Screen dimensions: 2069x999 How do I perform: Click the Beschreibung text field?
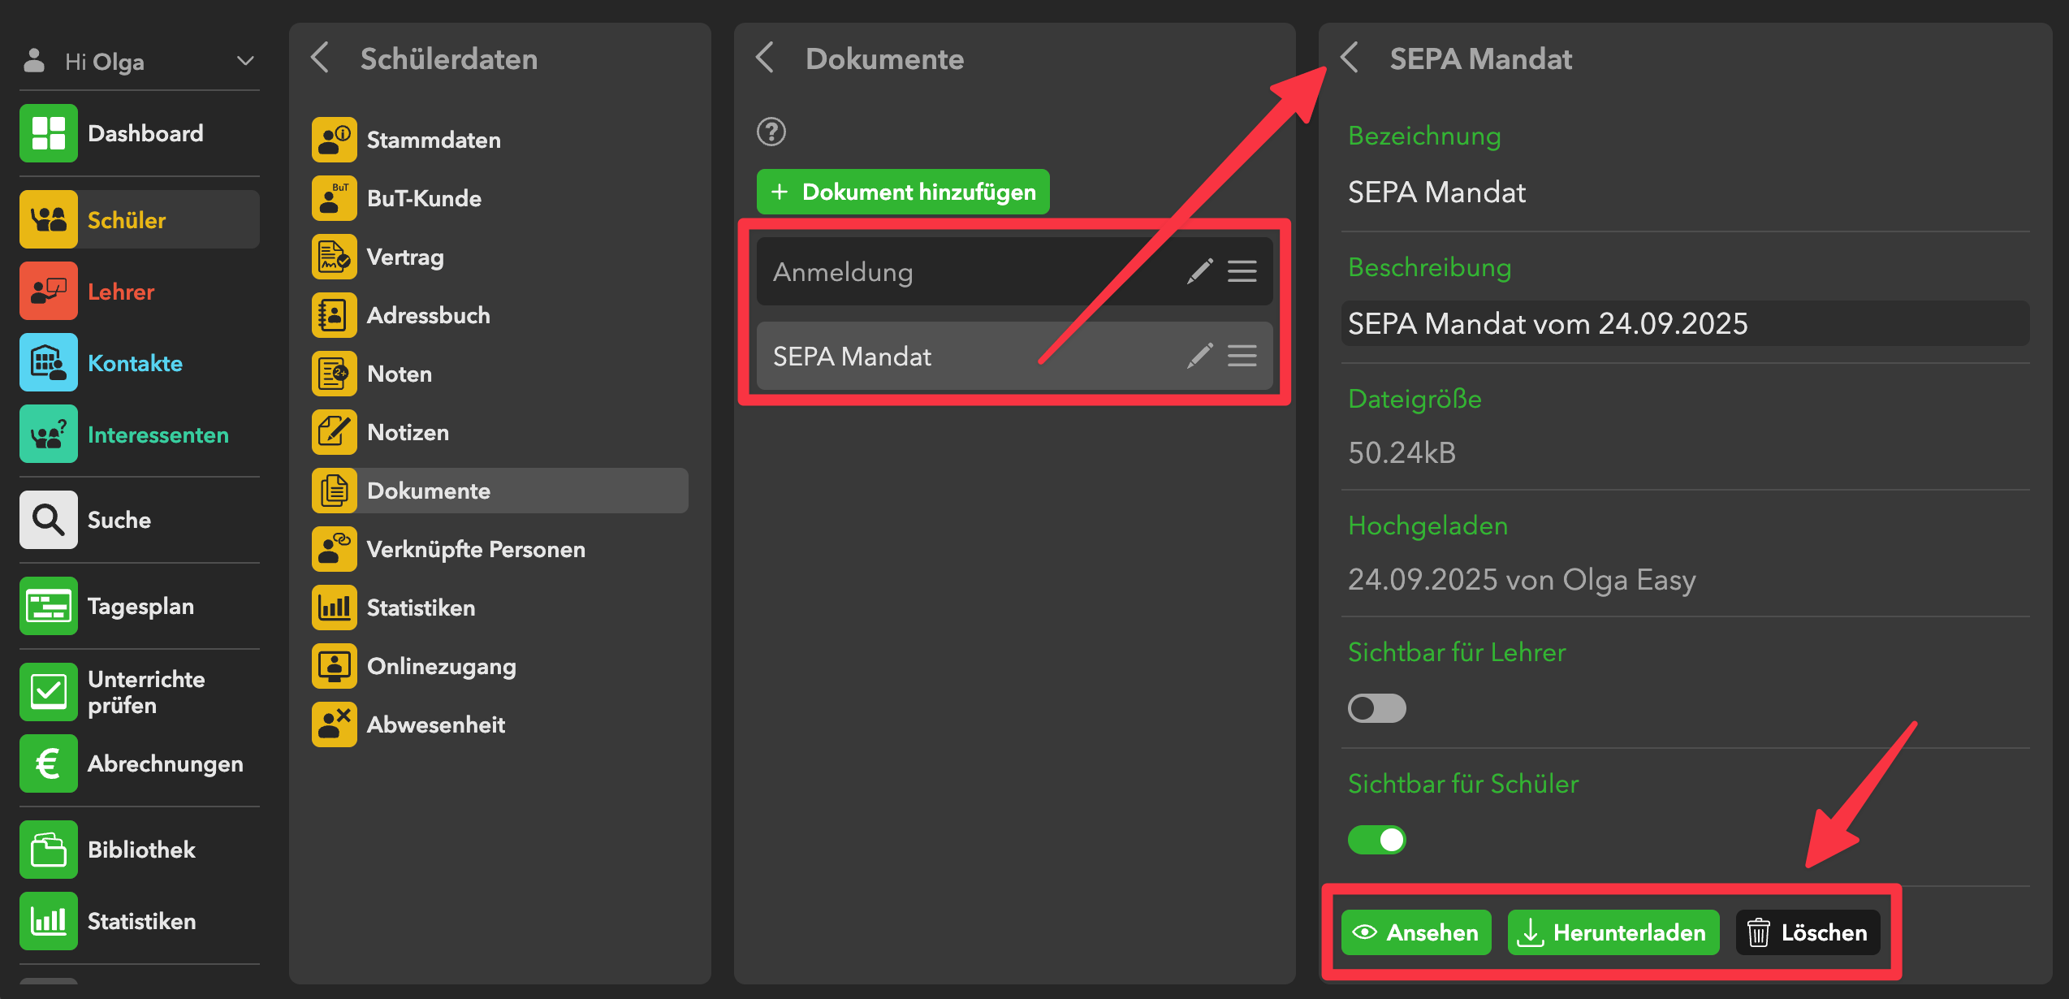pyautogui.click(x=1684, y=323)
